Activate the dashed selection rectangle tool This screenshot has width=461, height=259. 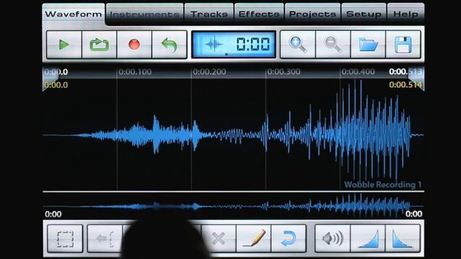tap(65, 238)
